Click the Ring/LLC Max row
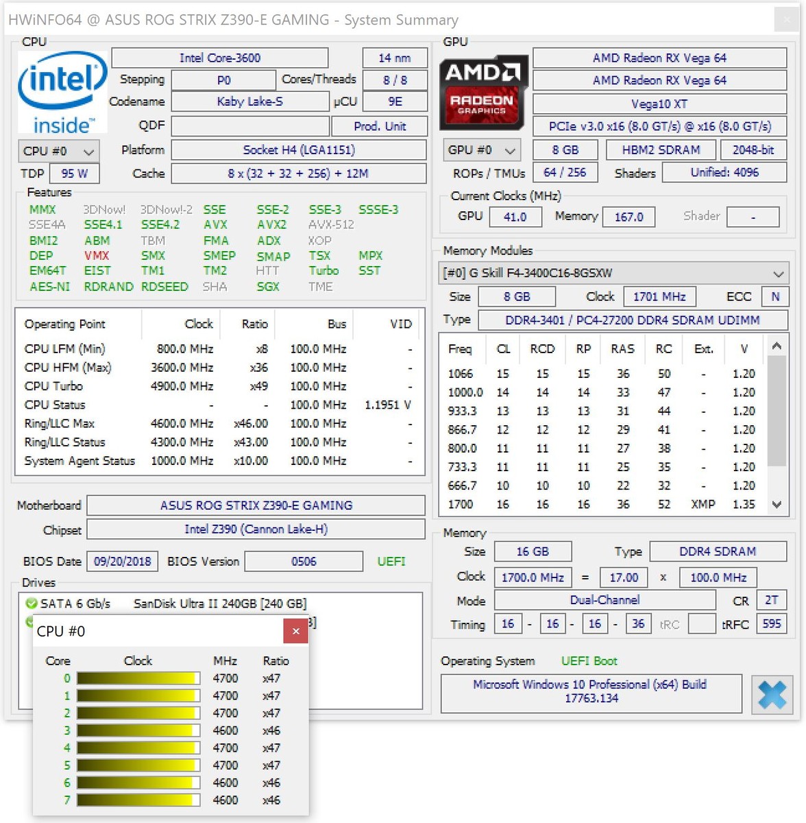Viewport: 806px width, 823px height. pos(219,423)
